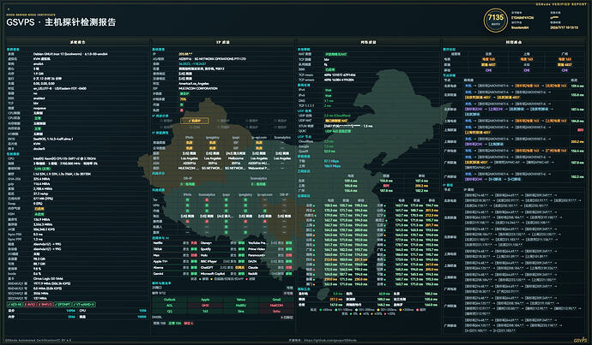Click the 上海电信 route row label
This screenshot has height=345, width=592.
click(450, 121)
